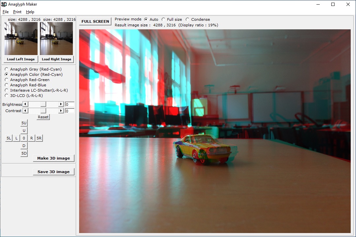Click Make 3D image button
Screen dimensions: 356x237
(54, 158)
